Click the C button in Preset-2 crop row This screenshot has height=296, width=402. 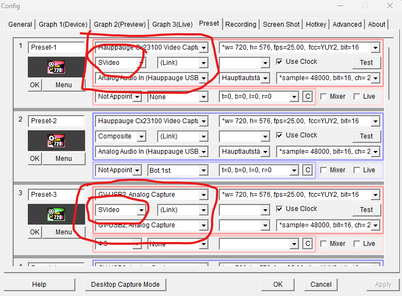pos(308,170)
